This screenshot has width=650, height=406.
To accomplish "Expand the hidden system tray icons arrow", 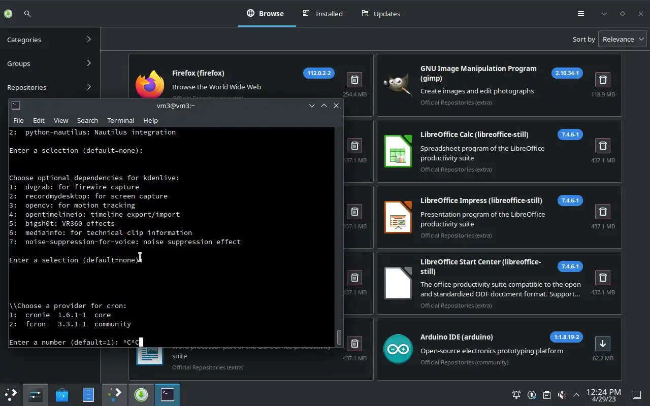I will click(576, 395).
